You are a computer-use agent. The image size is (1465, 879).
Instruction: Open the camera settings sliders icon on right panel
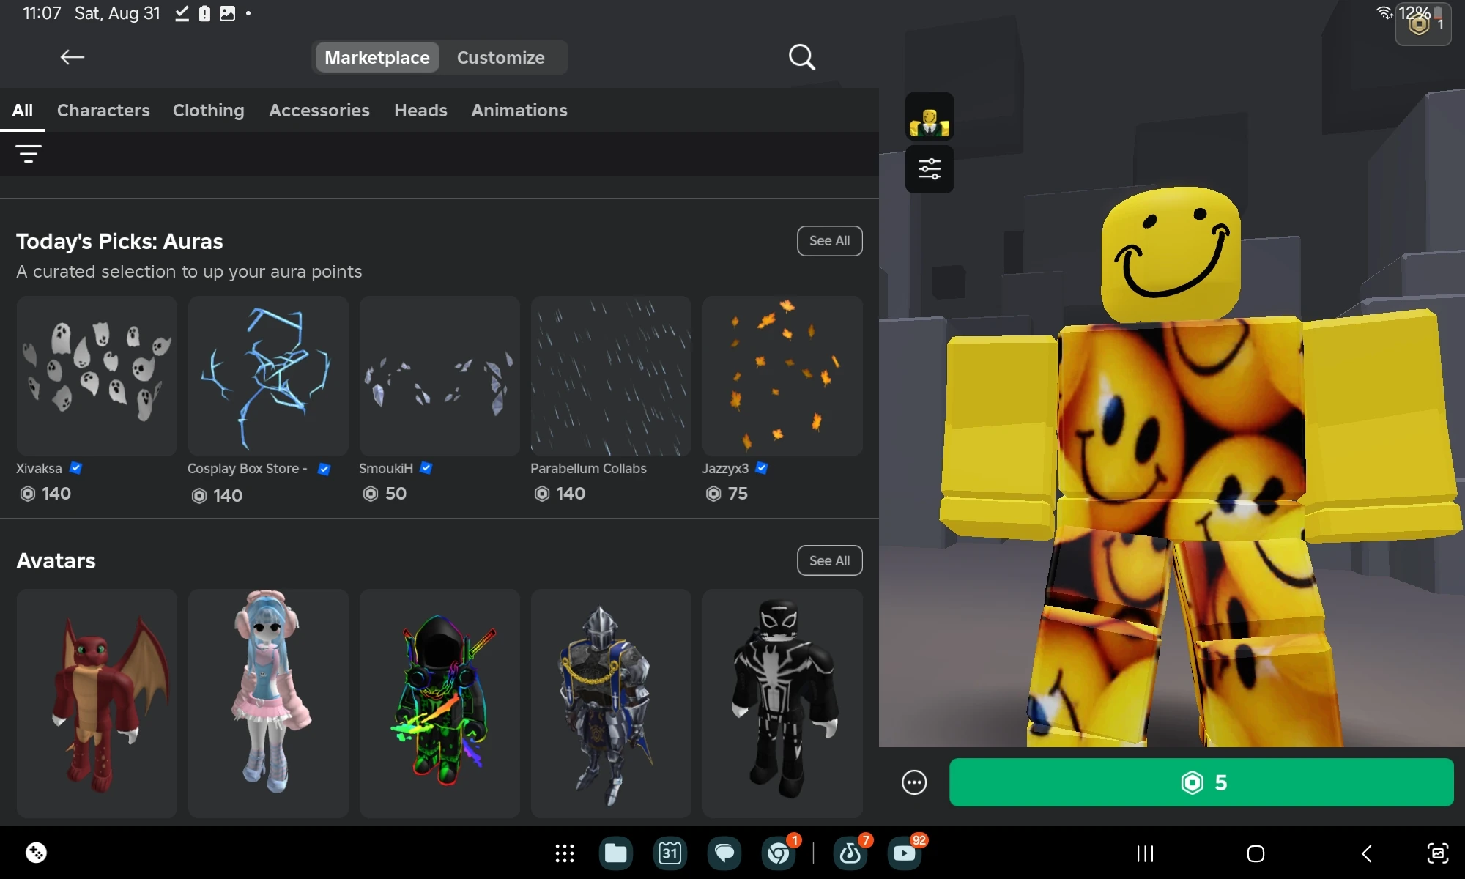(x=930, y=169)
